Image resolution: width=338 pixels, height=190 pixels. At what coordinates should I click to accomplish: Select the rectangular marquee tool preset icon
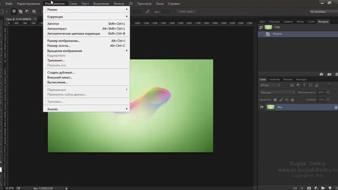point(2,12)
